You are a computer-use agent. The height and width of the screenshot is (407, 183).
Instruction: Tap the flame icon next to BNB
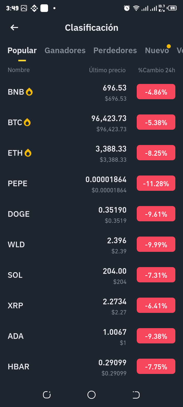tap(29, 92)
